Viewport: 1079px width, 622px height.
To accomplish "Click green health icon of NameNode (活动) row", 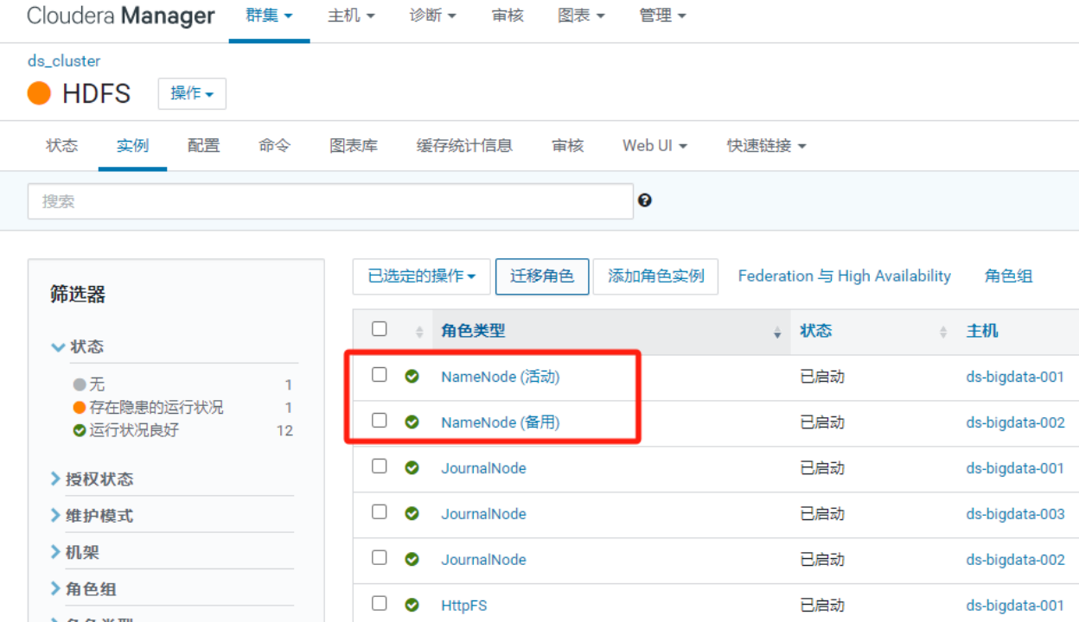I will click(412, 377).
